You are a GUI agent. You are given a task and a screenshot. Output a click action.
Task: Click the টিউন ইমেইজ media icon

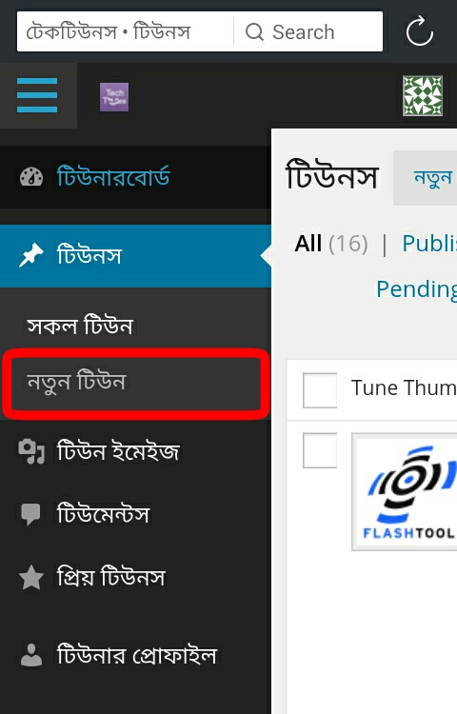(31, 451)
